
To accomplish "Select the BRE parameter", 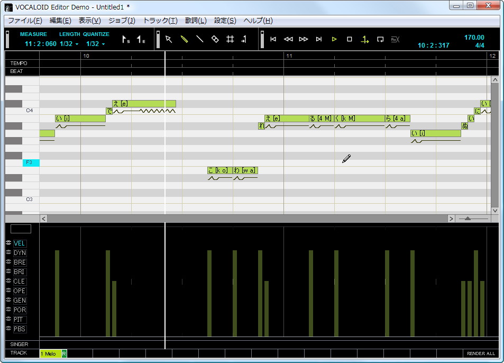I will point(20,262).
